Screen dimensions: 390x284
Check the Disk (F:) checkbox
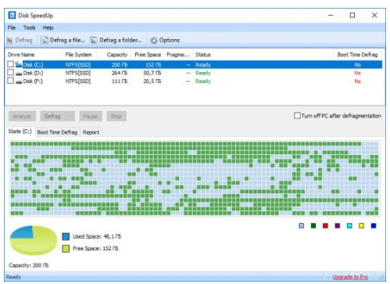coord(10,81)
